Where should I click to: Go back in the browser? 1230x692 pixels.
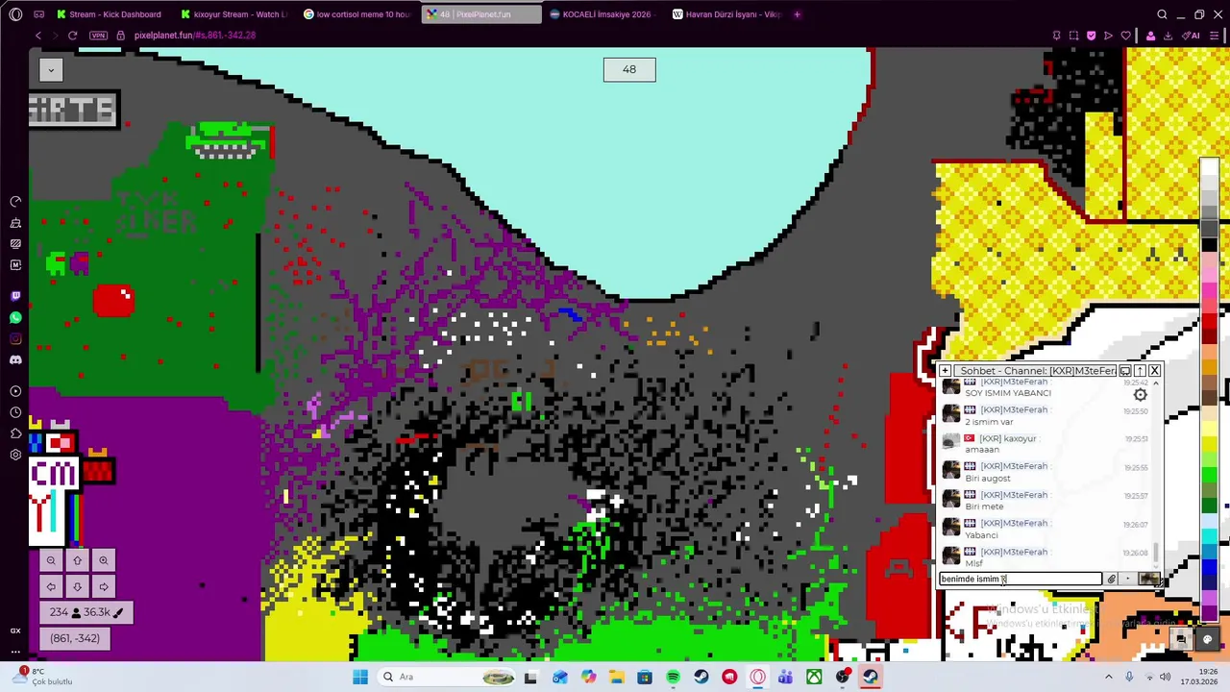pyautogui.click(x=37, y=36)
